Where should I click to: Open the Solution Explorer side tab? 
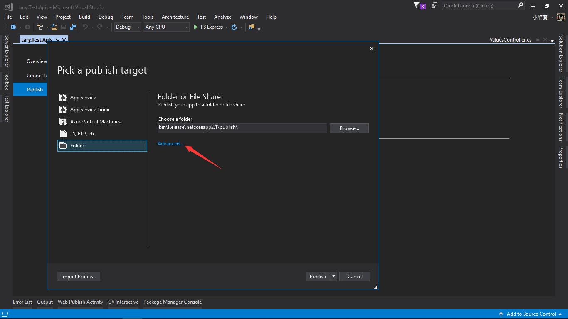(561, 54)
